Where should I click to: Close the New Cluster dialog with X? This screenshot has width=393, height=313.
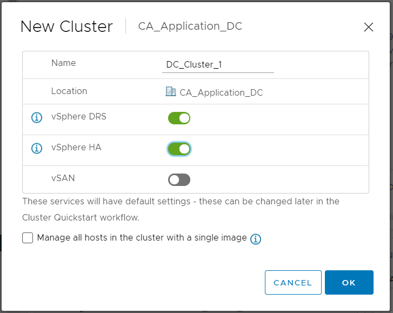[x=369, y=27]
